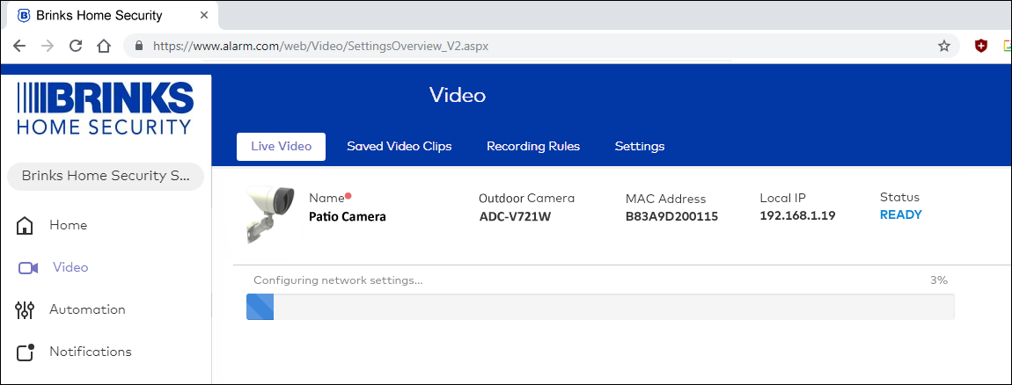Open the Saved Video Clips tab
1012x385 pixels.
(400, 147)
